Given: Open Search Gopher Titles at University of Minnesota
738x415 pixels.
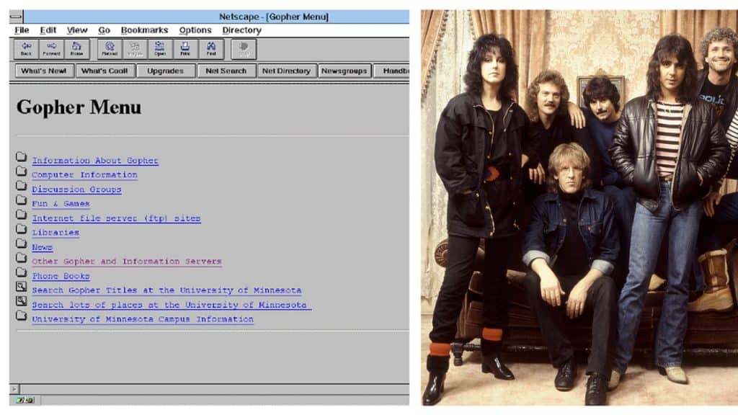Looking at the screenshot, I should [x=166, y=291].
